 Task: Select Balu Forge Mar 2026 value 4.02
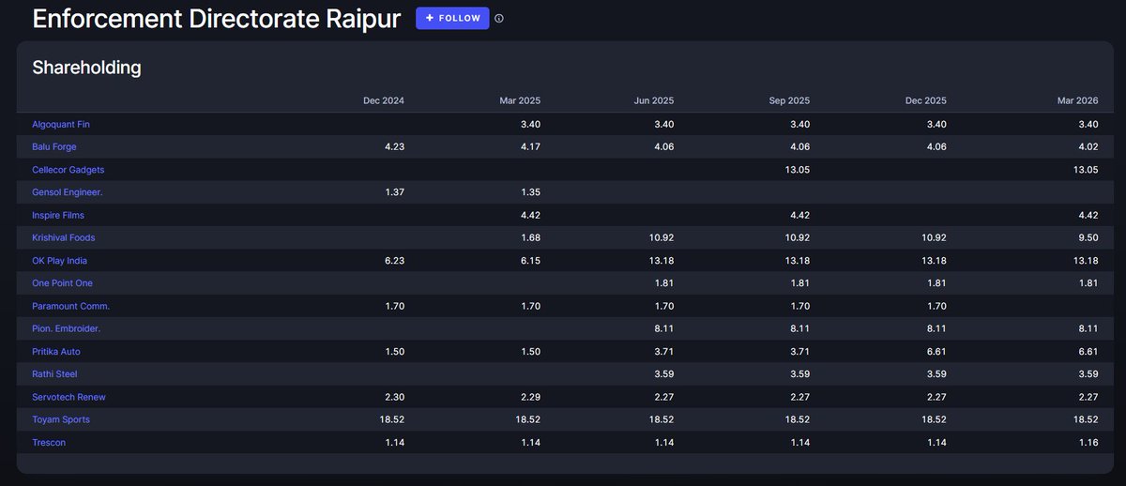coord(1088,146)
